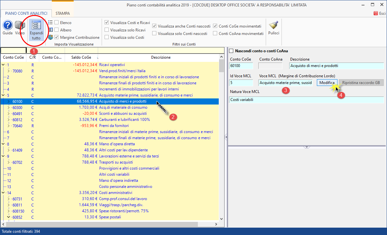Click the Esci exit icon
The image size is (387, 235).
click(376, 13)
